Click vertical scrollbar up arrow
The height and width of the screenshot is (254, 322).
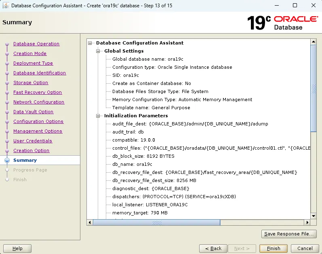pyautogui.click(x=314, y=42)
